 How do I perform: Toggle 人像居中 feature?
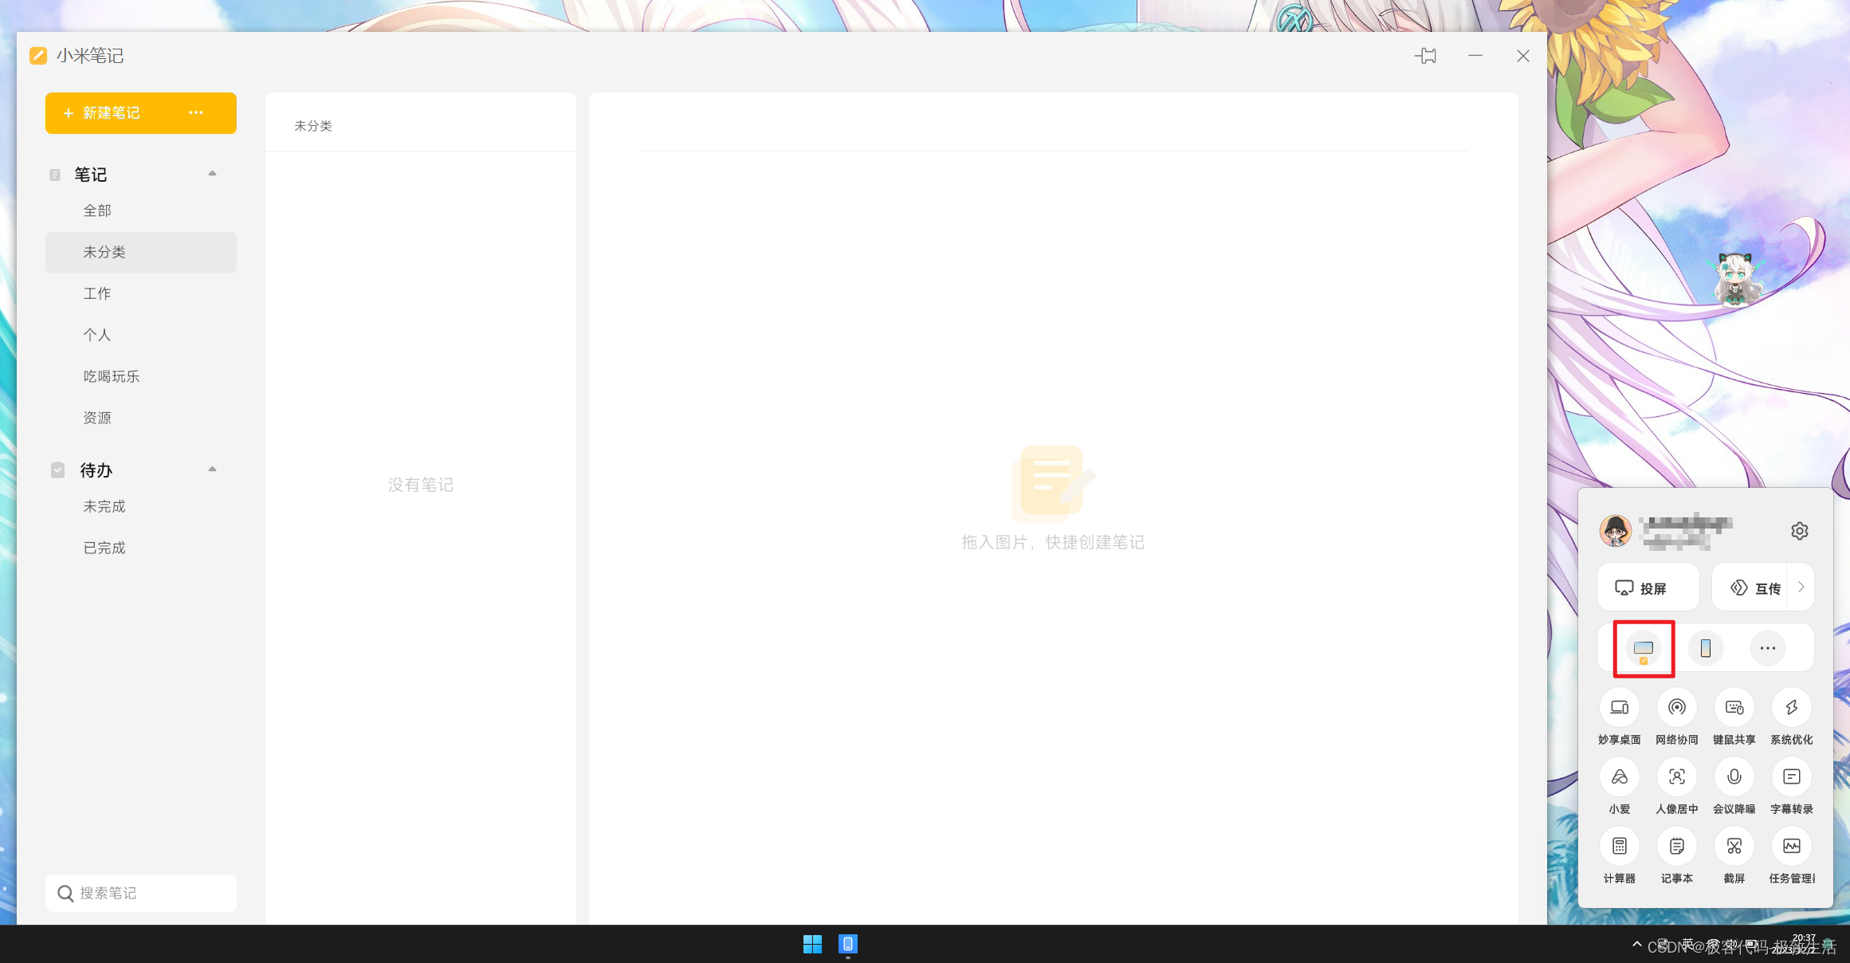coord(1677,777)
